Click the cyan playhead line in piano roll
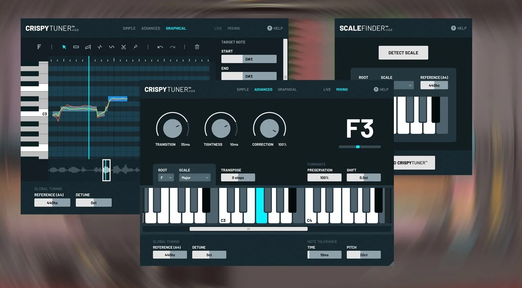522x288 pixels. pyautogui.click(x=89, y=107)
